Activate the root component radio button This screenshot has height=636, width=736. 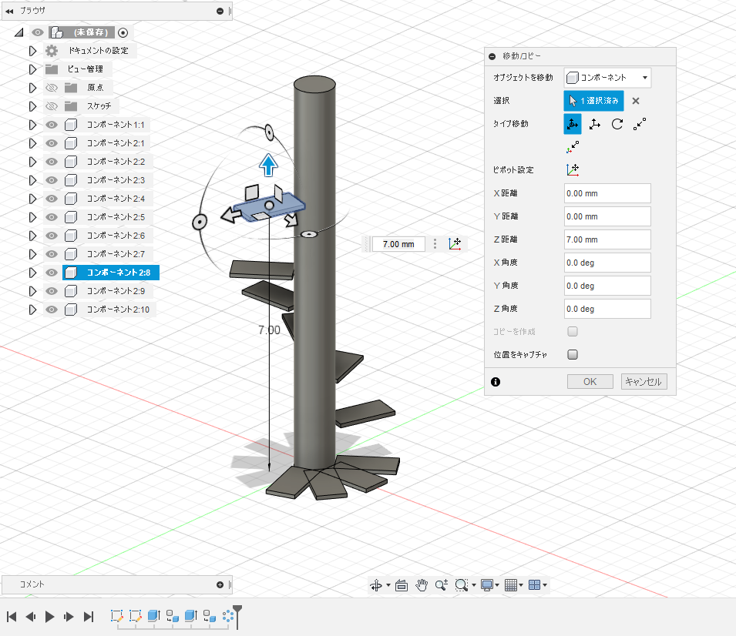[123, 32]
